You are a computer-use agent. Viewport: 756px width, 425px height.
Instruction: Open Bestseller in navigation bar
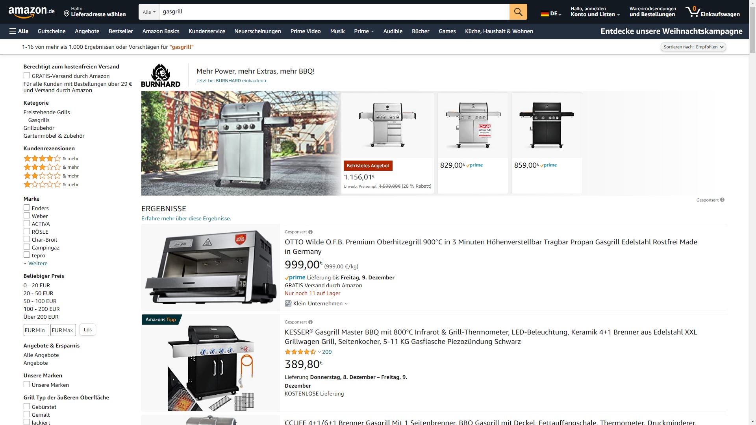pyautogui.click(x=121, y=31)
